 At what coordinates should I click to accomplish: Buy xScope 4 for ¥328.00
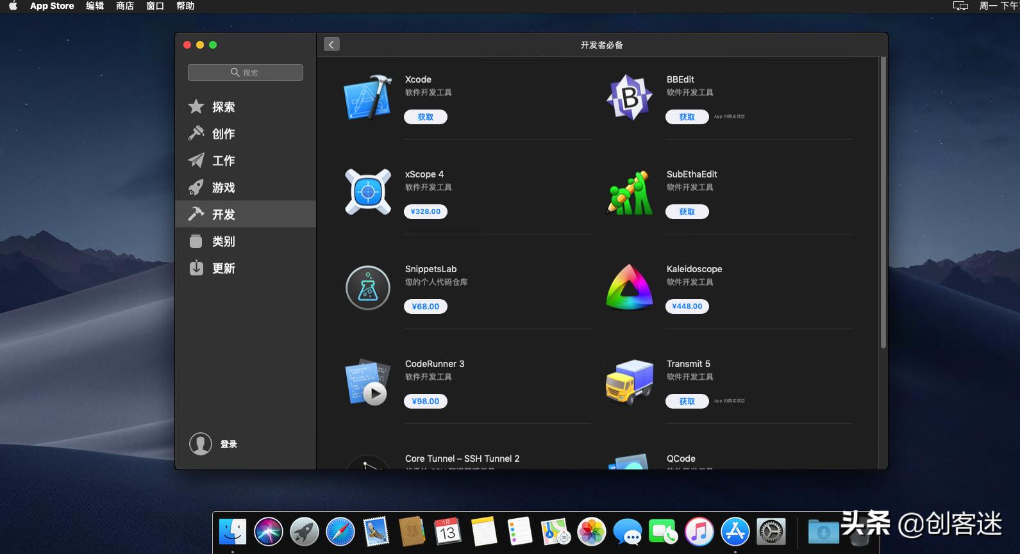pos(426,212)
